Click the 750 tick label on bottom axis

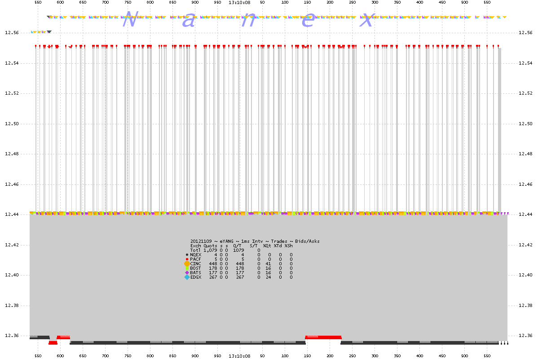128,356
